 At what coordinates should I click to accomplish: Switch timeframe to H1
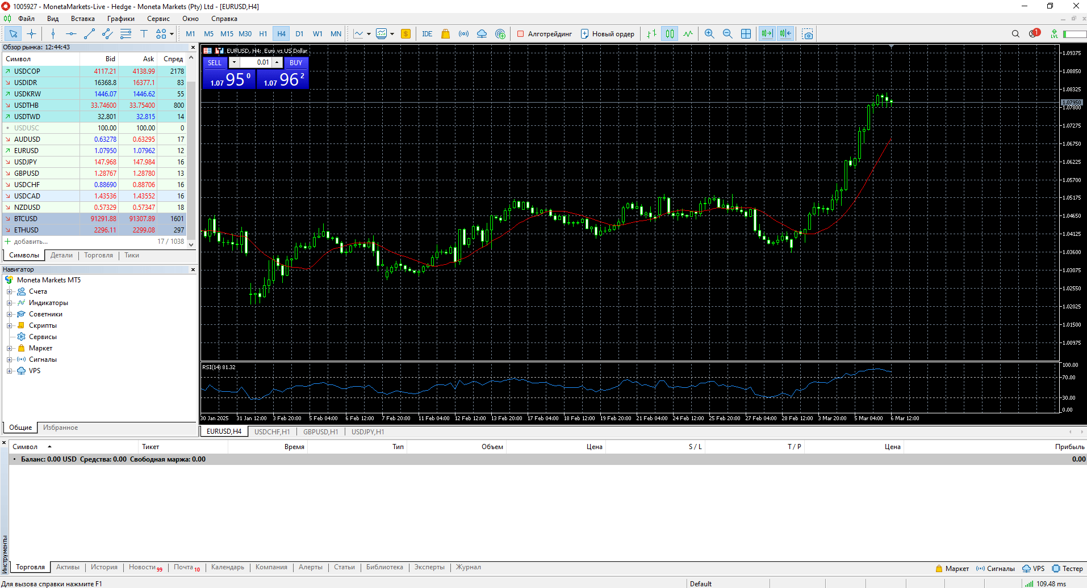point(263,34)
